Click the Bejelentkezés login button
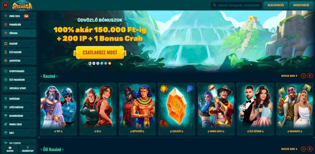Screen dimensions: 315x154 276,5
